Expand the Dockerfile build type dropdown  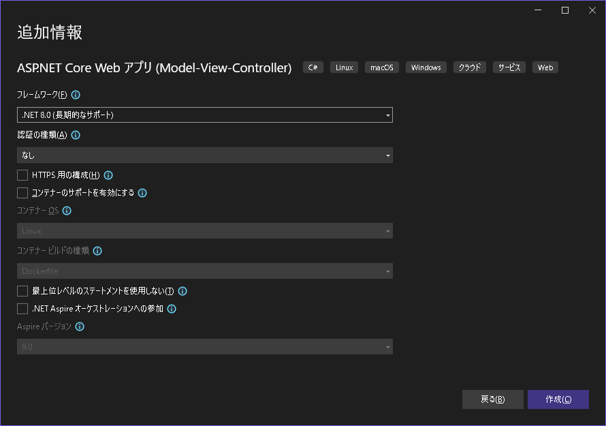click(205, 271)
